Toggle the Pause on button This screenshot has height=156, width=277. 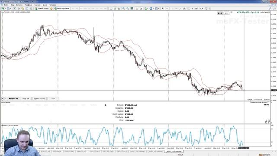tap(13, 98)
